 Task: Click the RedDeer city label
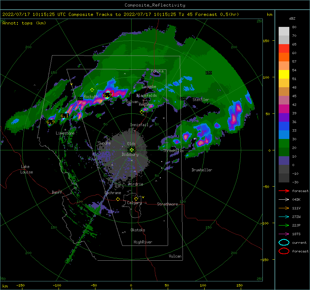pyautogui.click(x=146, y=104)
